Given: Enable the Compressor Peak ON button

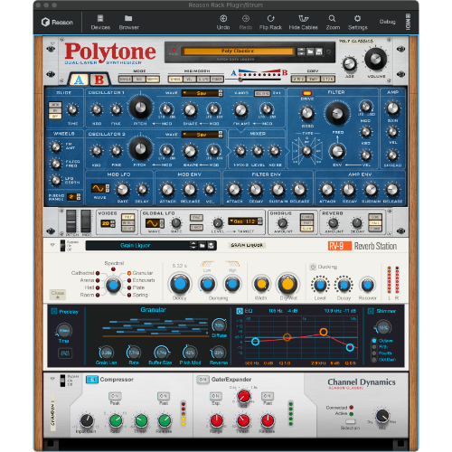Looking at the screenshot, I should (115, 396).
